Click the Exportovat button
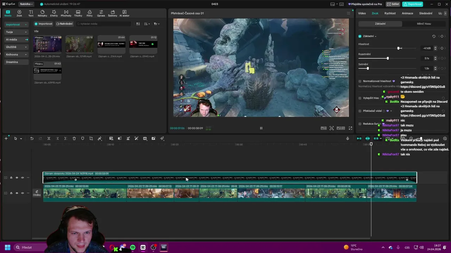451x253 pixels. click(413, 4)
